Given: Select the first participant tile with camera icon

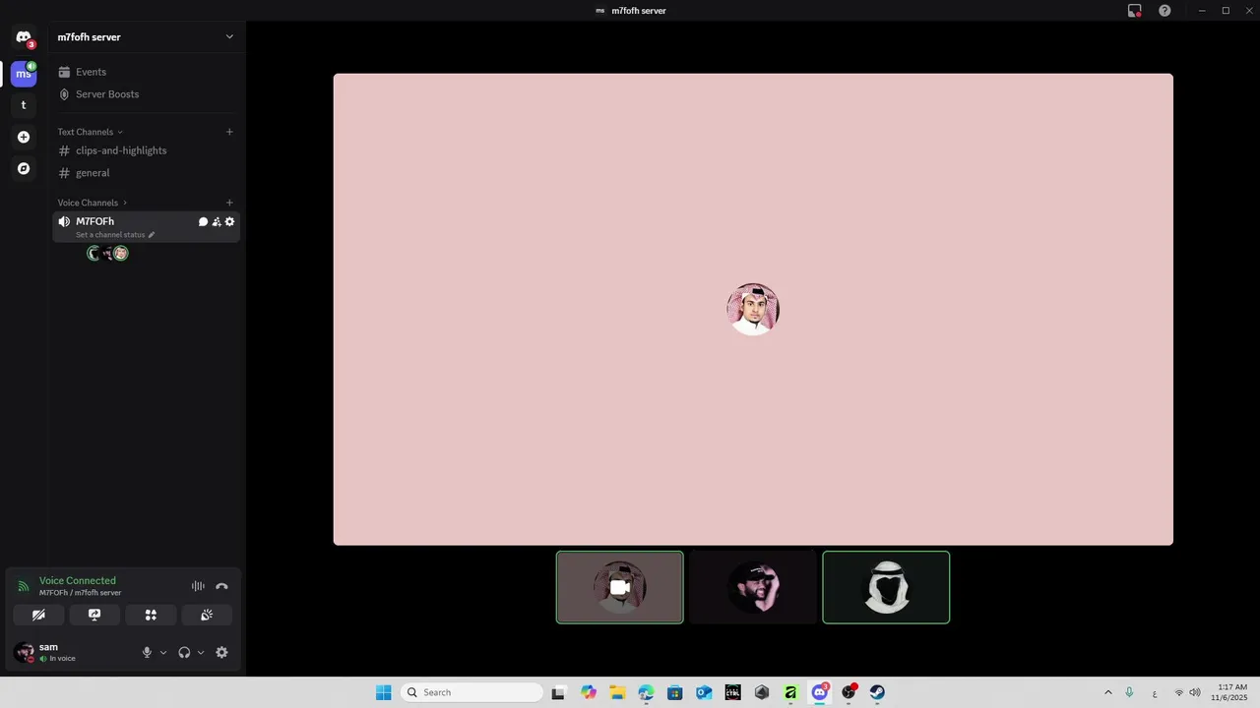Looking at the screenshot, I should tap(619, 587).
